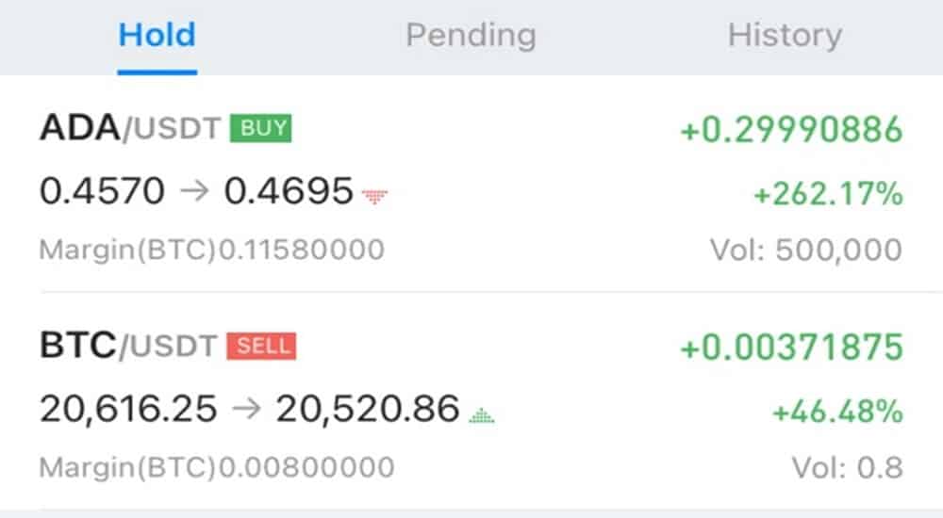This screenshot has width=943, height=518.
Task: Click the arrow between 20,616.25 and 20,520.86
Action: 246,409
